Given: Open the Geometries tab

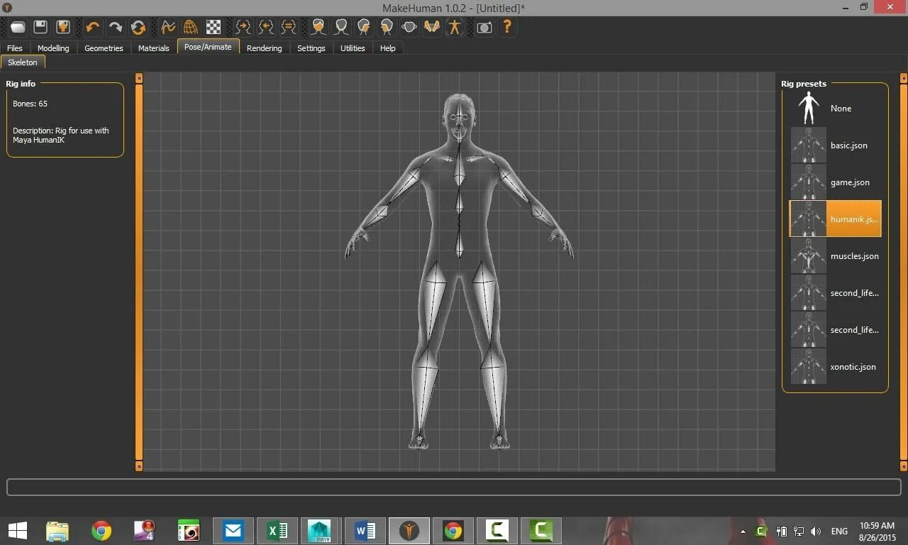Looking at the screenshot, I should click(104, 48).
